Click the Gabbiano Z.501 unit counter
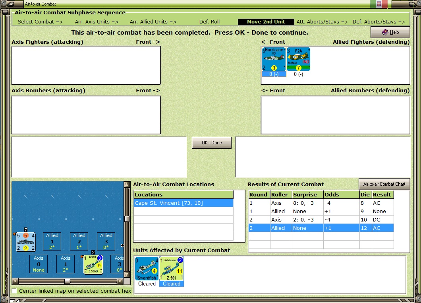 click(x=172, y=268)
